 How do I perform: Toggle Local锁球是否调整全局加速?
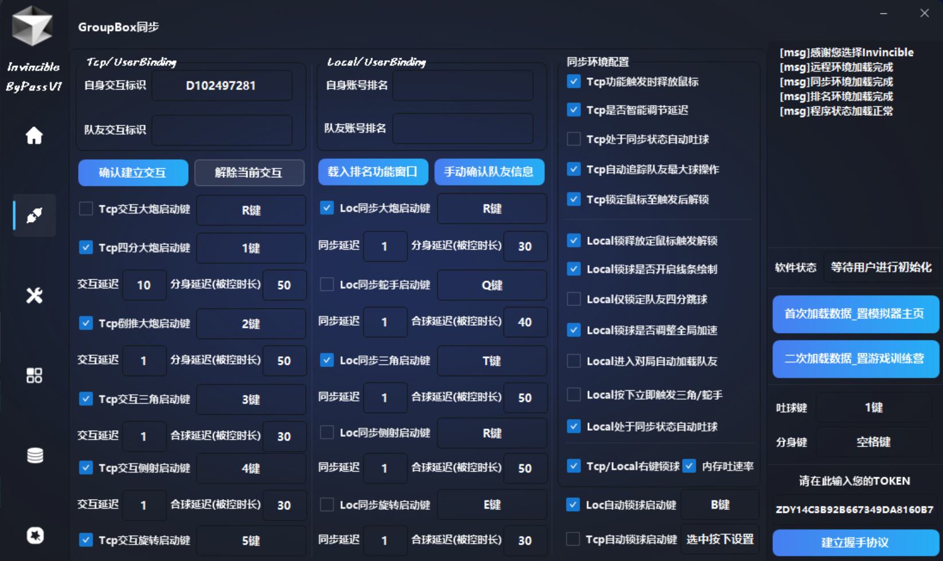click(574, 330)
